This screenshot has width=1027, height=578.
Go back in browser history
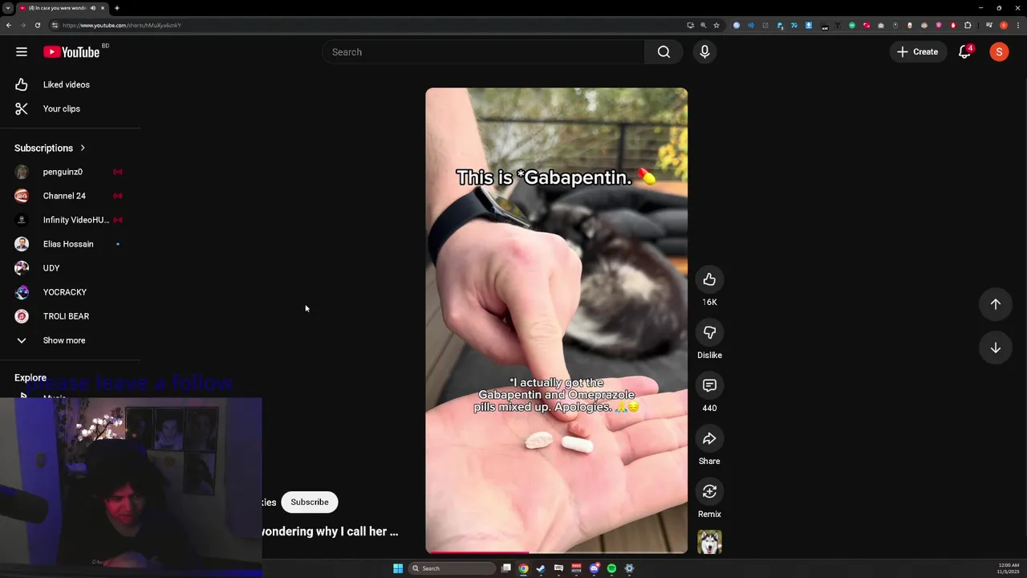point(9,25)
